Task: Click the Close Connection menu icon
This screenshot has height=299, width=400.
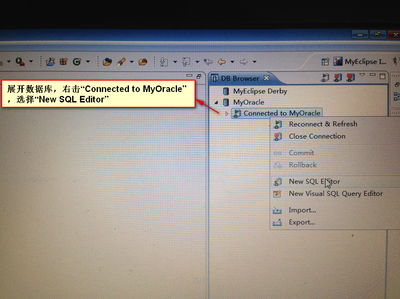Action: click(278, 136)
